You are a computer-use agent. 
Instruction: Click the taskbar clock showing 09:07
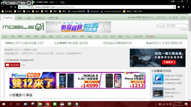point(177,104)
